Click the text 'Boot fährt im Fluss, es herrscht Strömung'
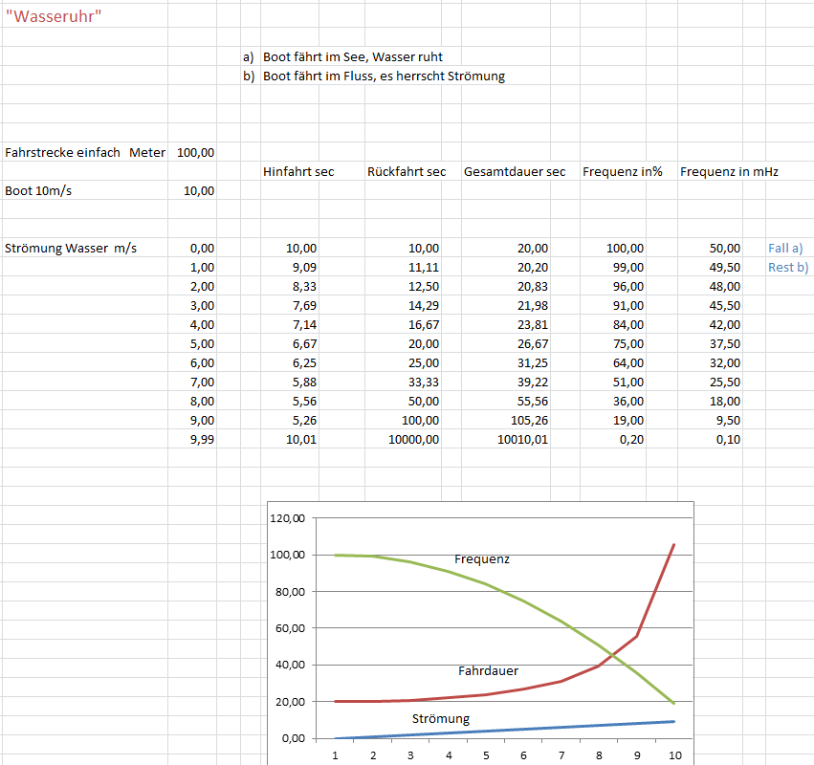The width and height of the screenshot is (814, 765). pyautogui.click(x=385, y=76)
